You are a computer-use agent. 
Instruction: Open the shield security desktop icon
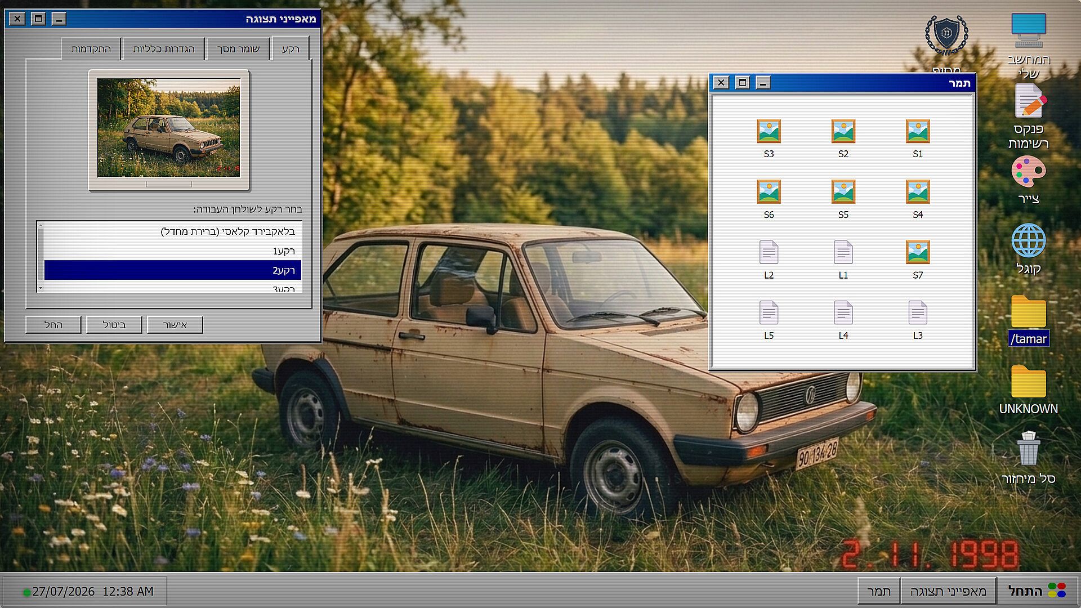tap(946, 35)
